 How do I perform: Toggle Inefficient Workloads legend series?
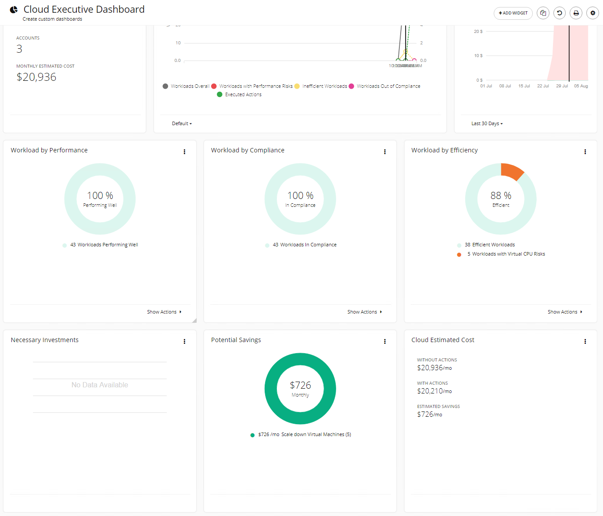click(x=320, y=86)
